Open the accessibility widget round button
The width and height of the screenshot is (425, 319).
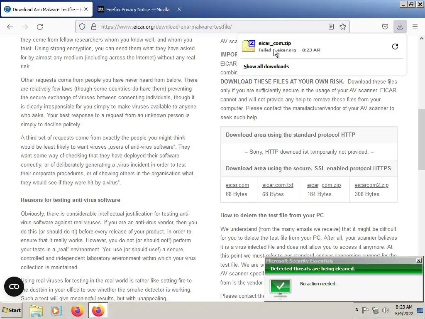(14, 287)
